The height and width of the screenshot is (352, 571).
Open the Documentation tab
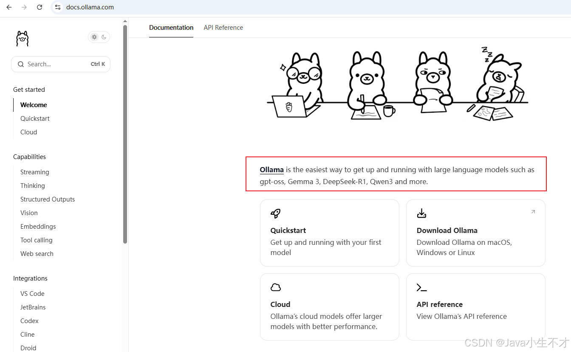point(171,28)
